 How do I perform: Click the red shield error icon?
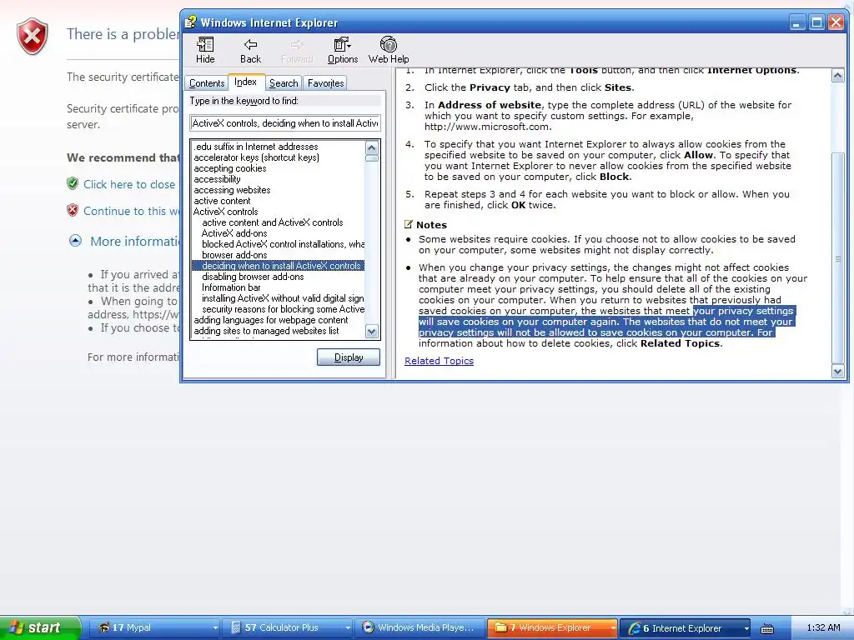[x=33, y=37]
